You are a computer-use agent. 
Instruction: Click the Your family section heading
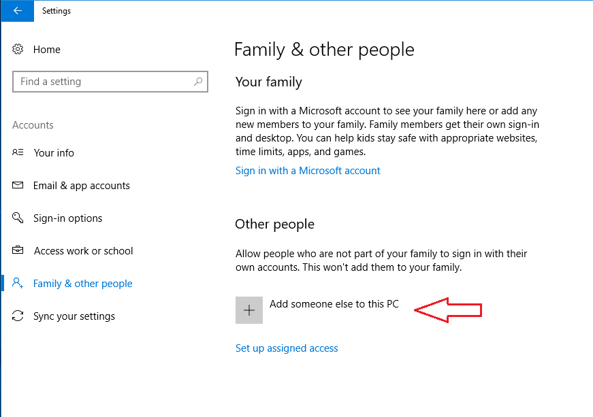tap(268, 82)
